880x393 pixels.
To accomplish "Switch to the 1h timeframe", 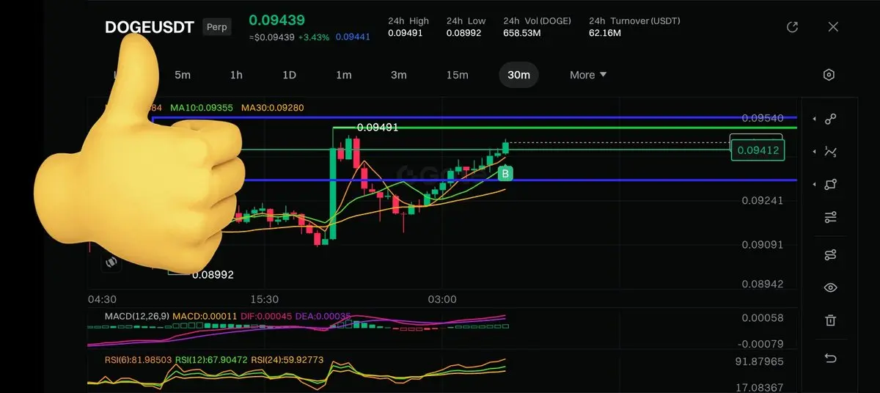I will pyautogui.click(x=236, y=75).
